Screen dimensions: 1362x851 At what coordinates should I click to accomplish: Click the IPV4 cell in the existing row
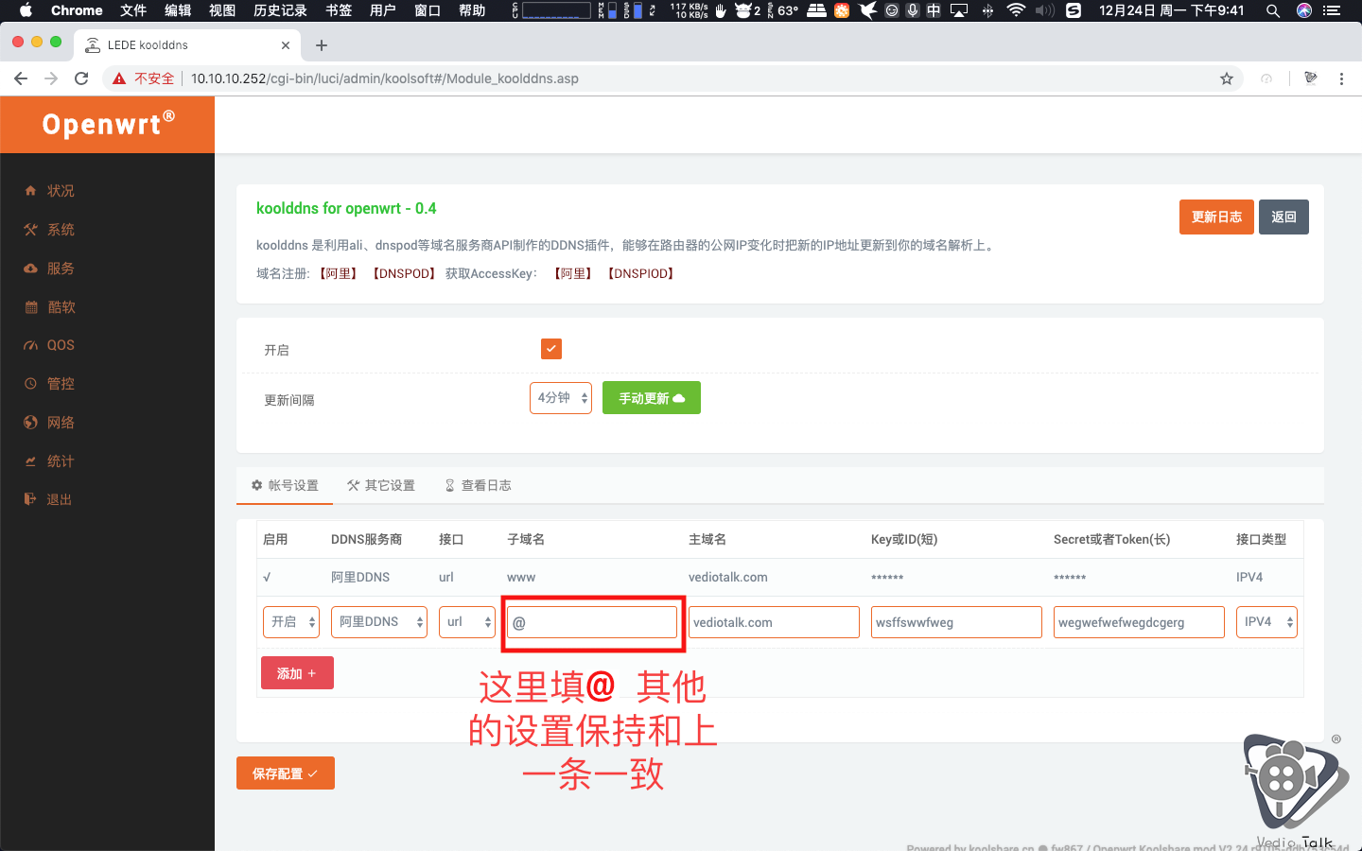pyautogui.click(x=1249, y=577)
